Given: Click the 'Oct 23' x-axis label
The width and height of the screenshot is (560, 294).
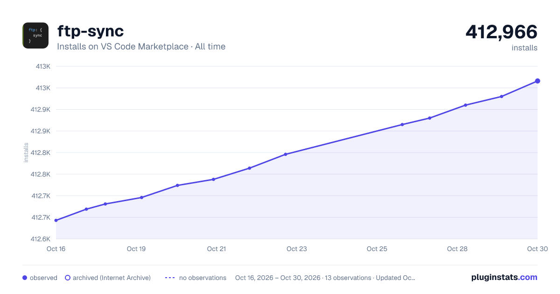Looking at the screenshot, I should [297, 249].
